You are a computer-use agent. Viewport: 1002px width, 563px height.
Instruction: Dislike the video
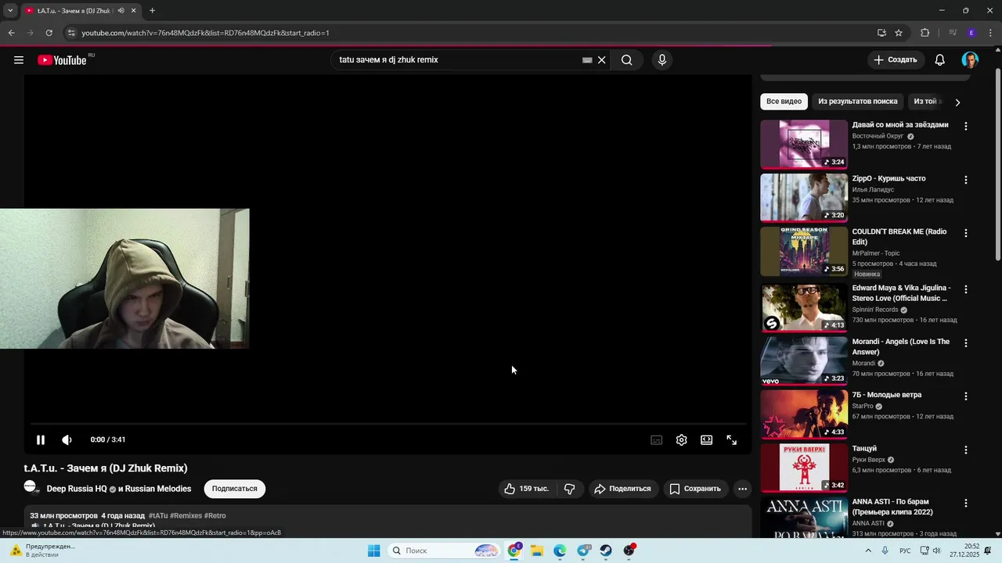coord(570,489)
